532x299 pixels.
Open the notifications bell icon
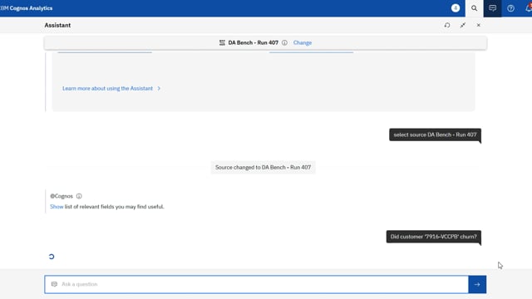(528, 8)
